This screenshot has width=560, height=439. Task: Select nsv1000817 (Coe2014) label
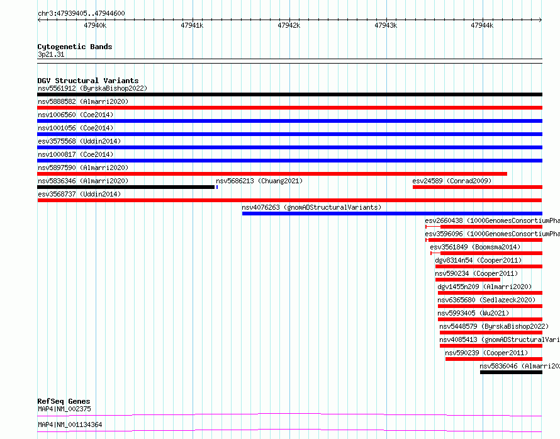[x=76, y=154]
